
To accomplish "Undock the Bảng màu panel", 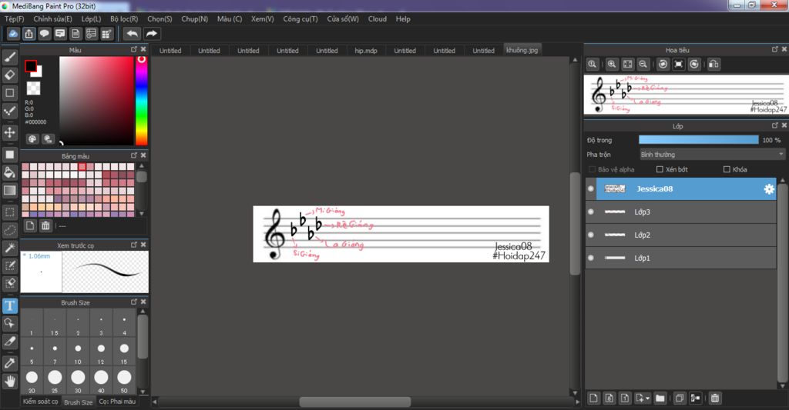I will (x=134, y=155).
